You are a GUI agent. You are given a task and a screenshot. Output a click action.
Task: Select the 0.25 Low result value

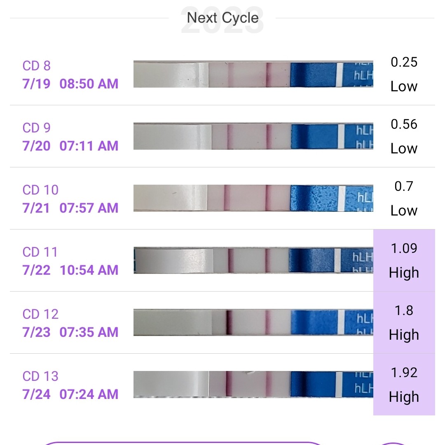pyautogui.click(x=404, y=74)
